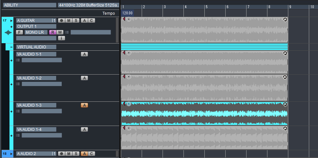Click the list icon next to W button
The width and height of the screenshot is (318, 158).
(x=67, y=32)
